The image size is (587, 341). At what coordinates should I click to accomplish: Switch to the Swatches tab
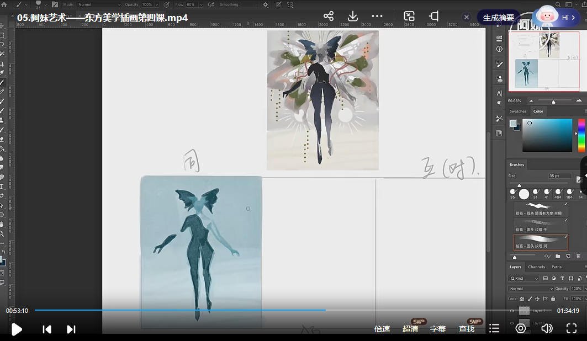pos(518,111)
